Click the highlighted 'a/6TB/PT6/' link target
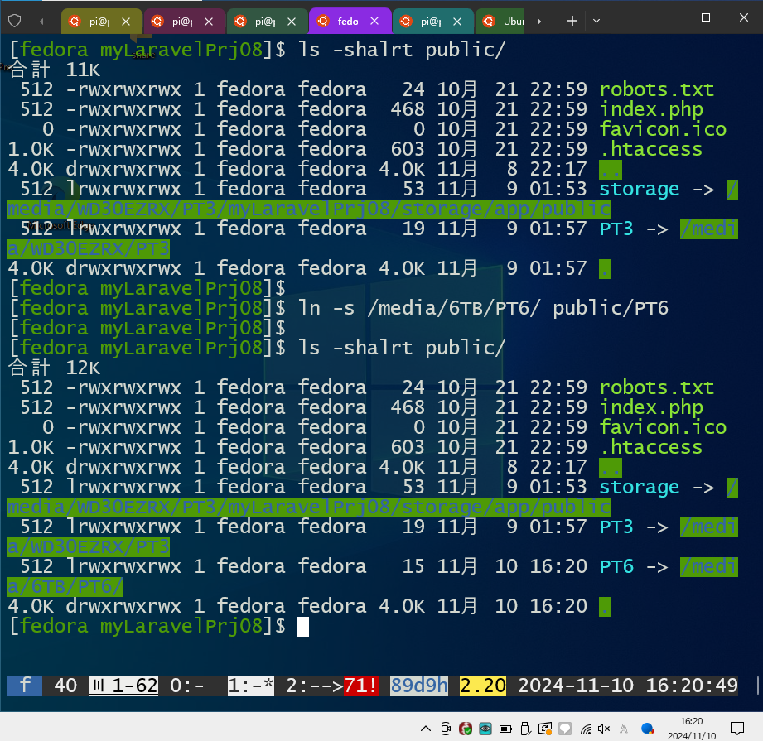This screenshot has height=741, width=763. tap(65, 587)
